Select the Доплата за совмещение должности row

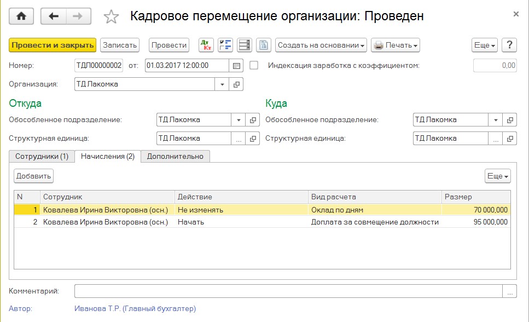(375, 222)
